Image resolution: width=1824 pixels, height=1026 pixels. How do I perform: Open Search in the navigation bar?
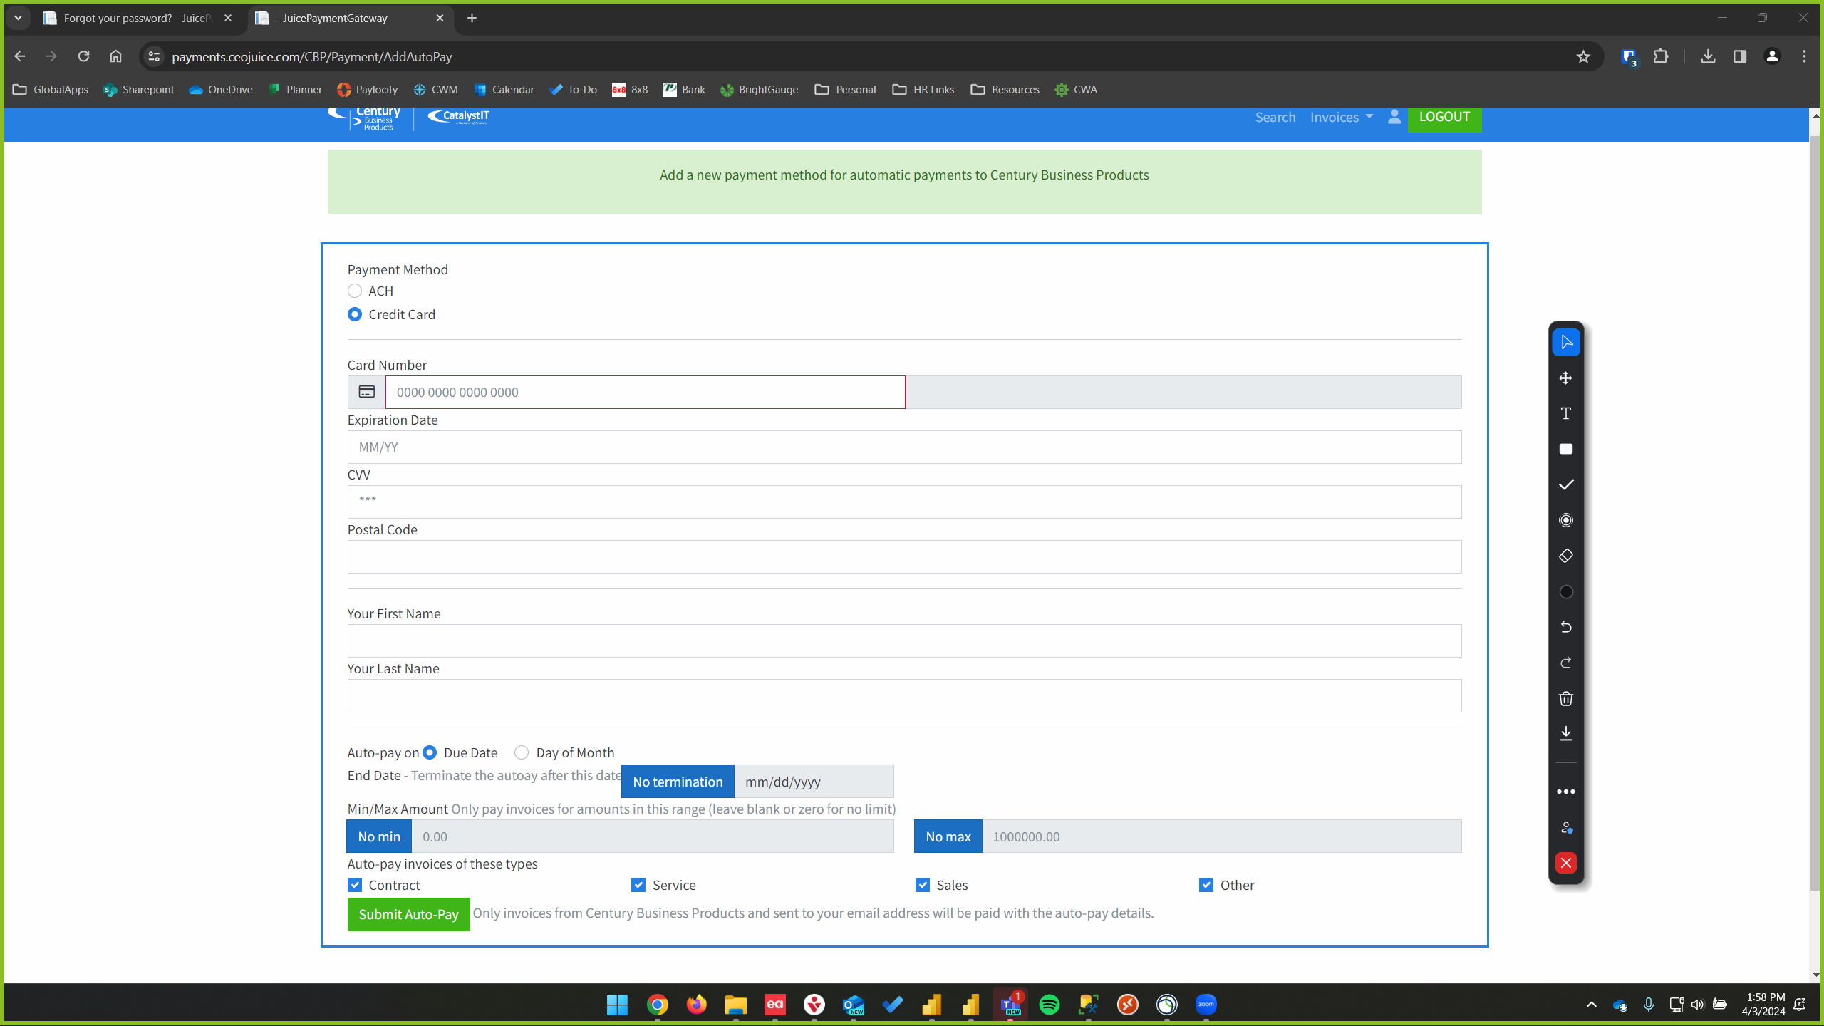coord(1275,117)
